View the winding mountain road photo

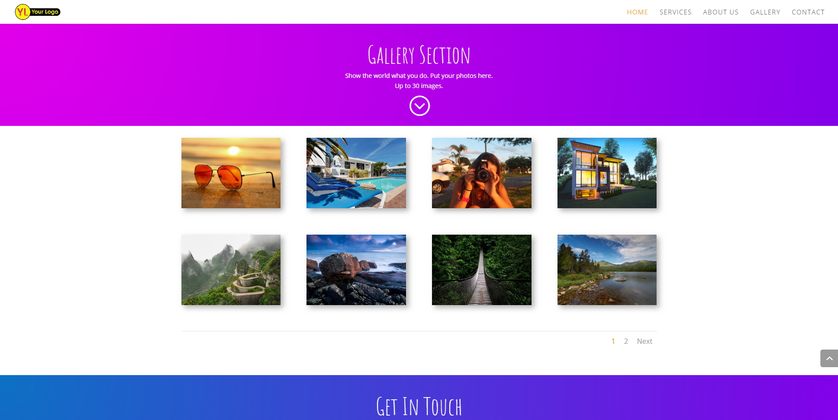(231, 270)
